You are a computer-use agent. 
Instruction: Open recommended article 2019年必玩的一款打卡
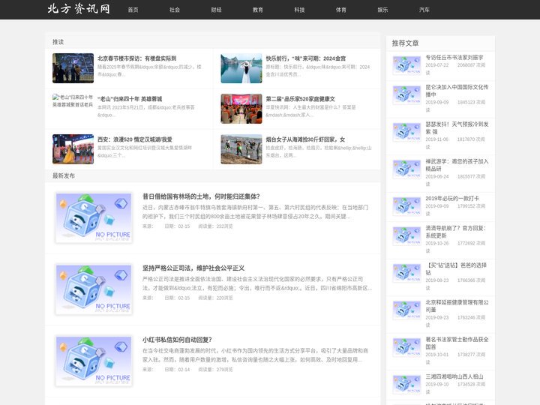(x=452, y=198)
